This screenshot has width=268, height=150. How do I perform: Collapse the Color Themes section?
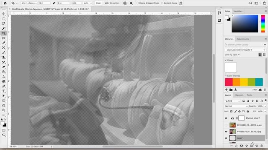pyautogui.click(x=225, y=76)
